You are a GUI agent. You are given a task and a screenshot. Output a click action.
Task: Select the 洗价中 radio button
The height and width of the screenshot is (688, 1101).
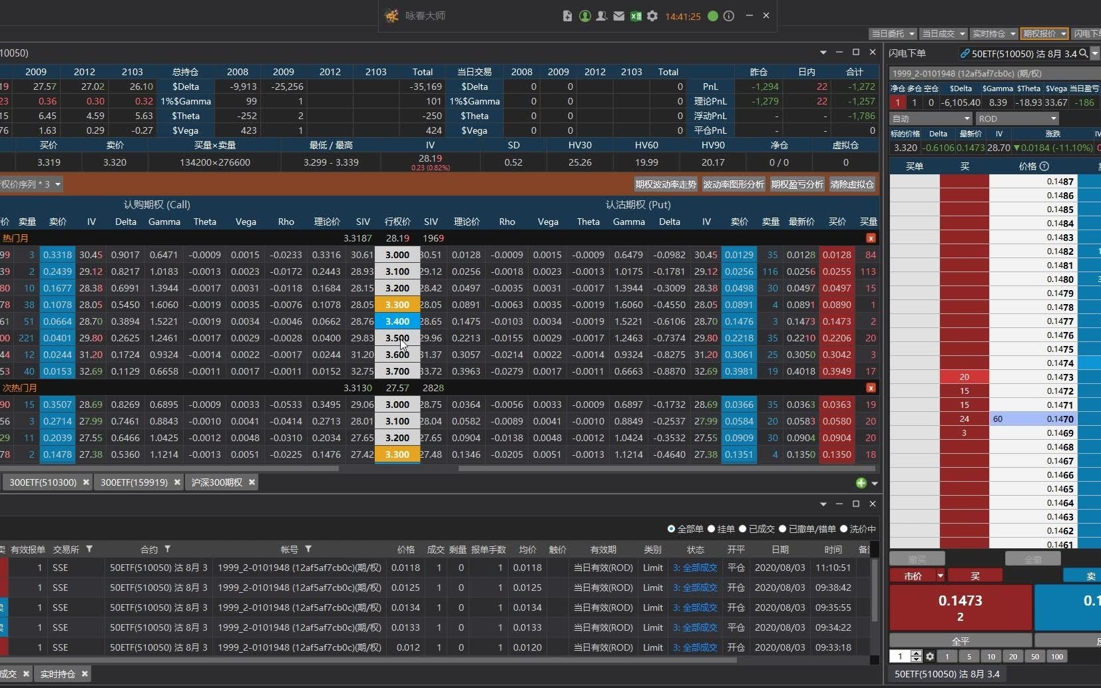pos(843,529)
